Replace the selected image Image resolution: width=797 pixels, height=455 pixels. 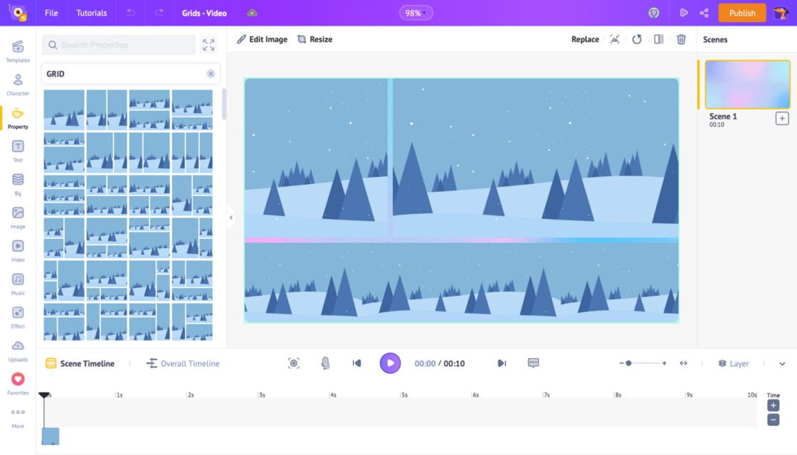[x=584, y=39]
